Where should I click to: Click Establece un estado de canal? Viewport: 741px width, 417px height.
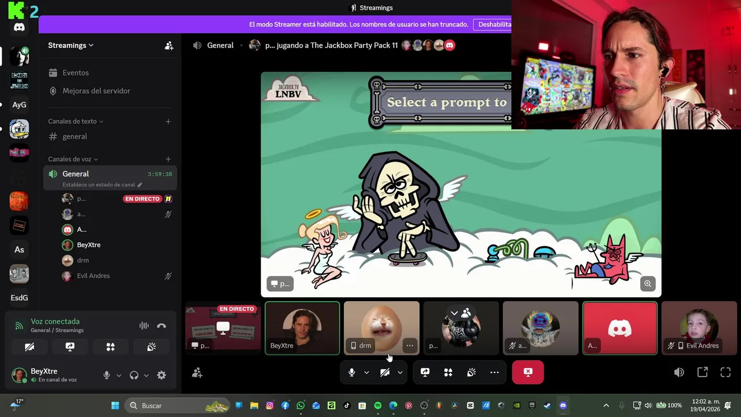coord(102,185)
